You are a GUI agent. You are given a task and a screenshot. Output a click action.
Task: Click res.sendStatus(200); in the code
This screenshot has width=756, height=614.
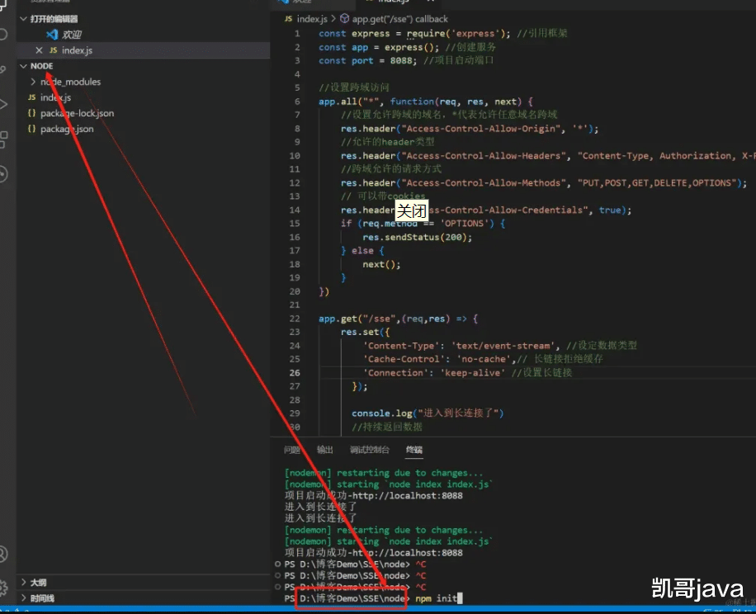[x=418, y=237]
